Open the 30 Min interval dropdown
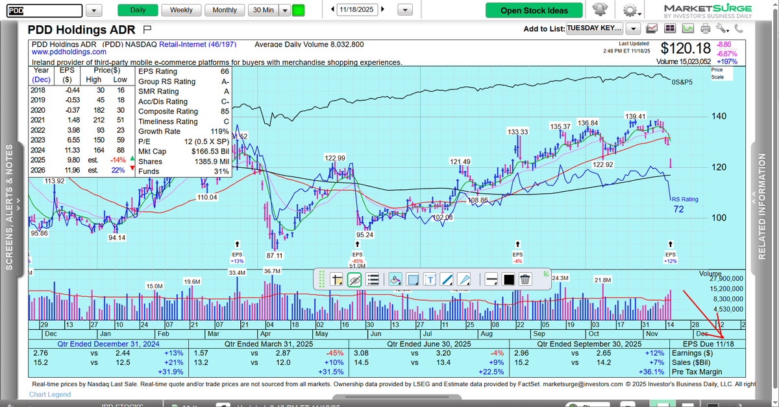 [284, 10]
